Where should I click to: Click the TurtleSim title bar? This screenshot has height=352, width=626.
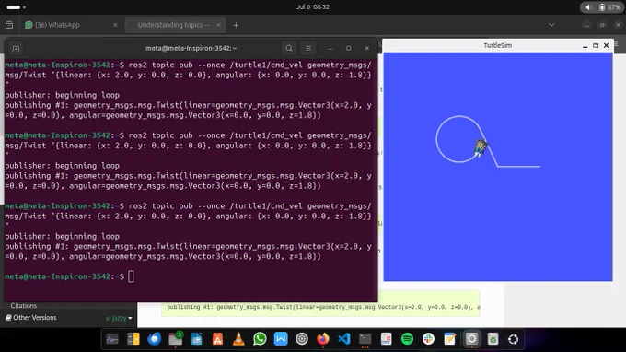click(497, 45)
